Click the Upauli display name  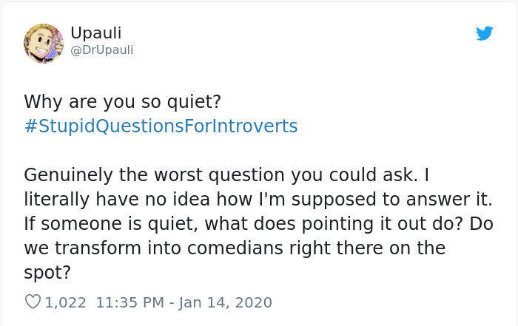[96, 33]
